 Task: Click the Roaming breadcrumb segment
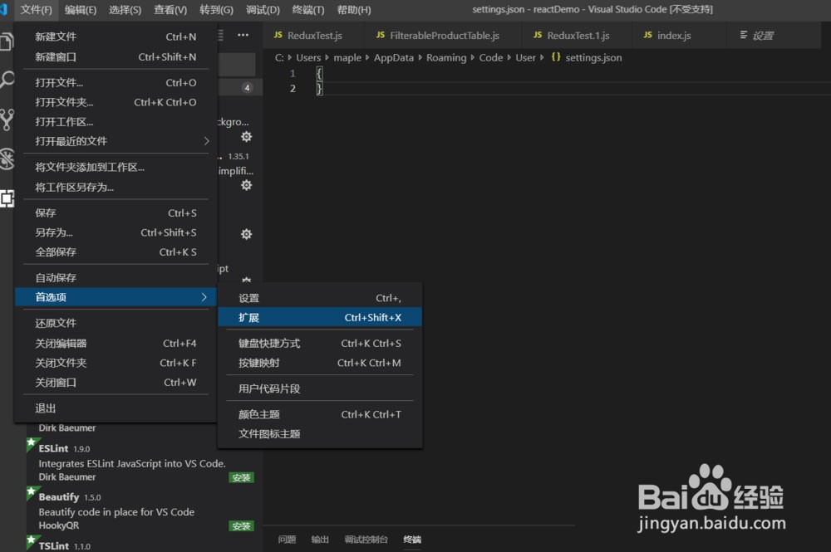coord(446,57)
